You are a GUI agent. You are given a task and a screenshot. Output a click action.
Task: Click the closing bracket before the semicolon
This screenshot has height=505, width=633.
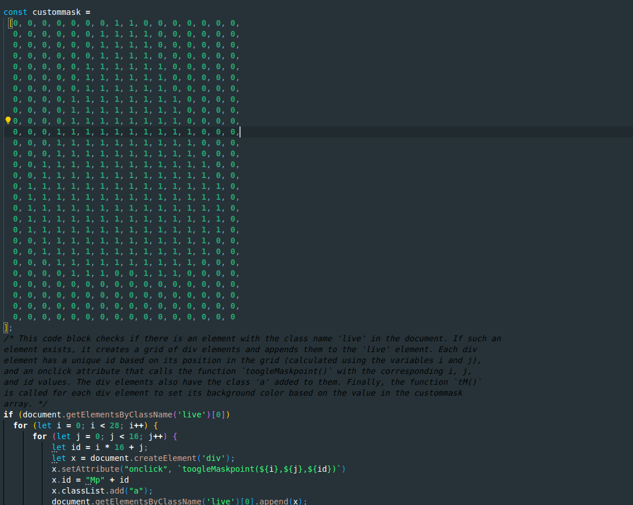click(6, 328)
